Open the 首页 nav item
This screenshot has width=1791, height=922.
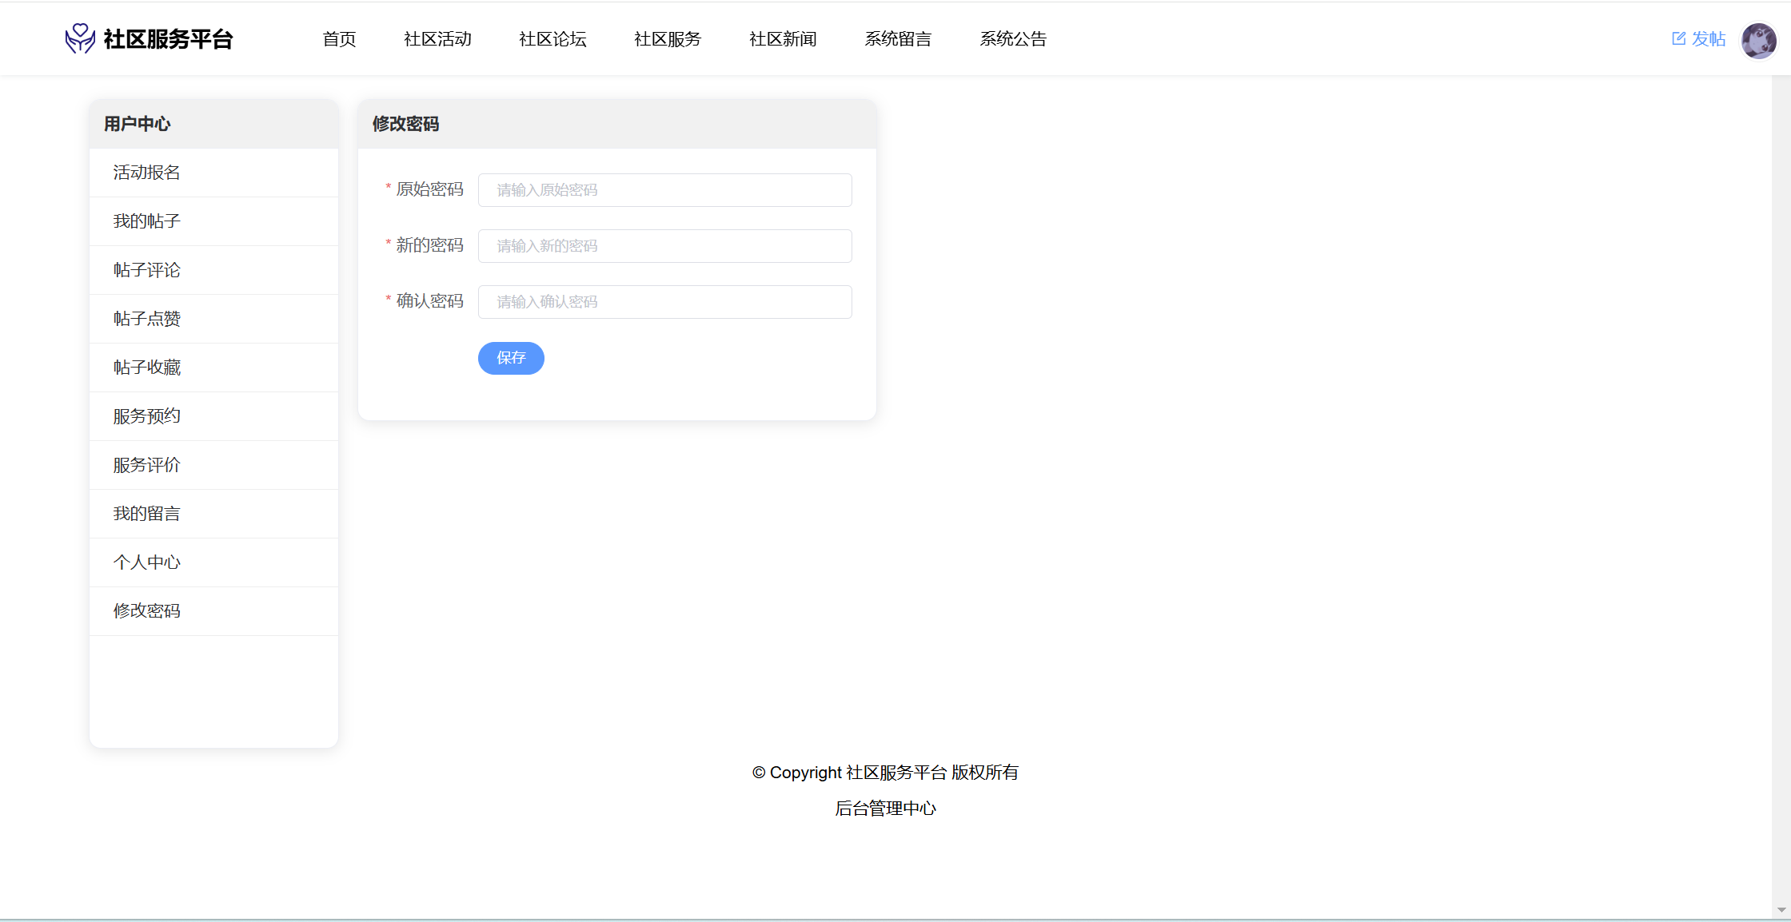[x=339, y=39]
